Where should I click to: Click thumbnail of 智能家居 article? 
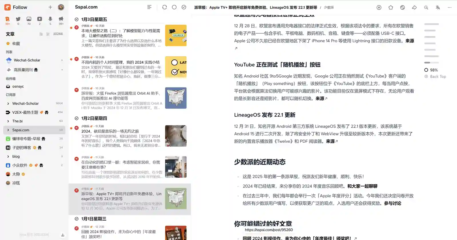[x=176, y=167]
